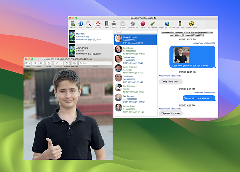240x172 pixels.
Task: Click the Export toolbar icon
Action: click(73, 24)
